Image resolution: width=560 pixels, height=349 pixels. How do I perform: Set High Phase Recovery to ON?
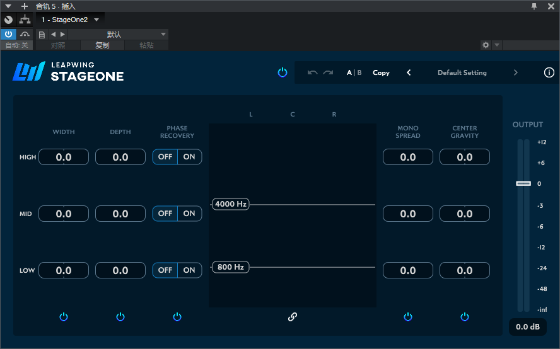[x=189, y=157]
